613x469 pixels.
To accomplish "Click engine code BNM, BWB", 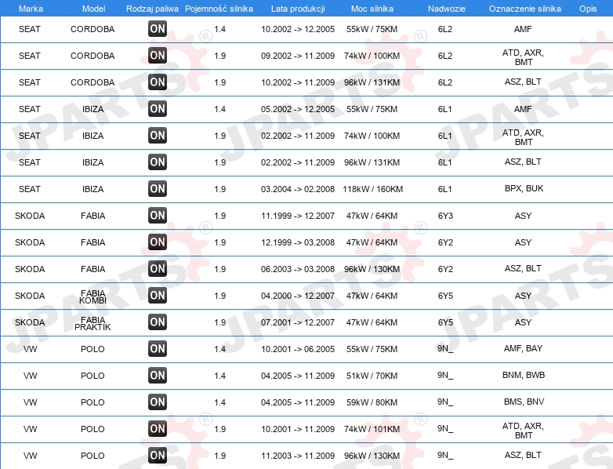I will pyautogui.click(x=524, y=375).
